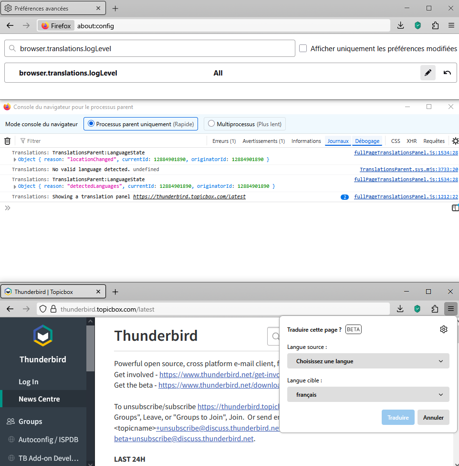Go back in the about:config window

[10, 25]
